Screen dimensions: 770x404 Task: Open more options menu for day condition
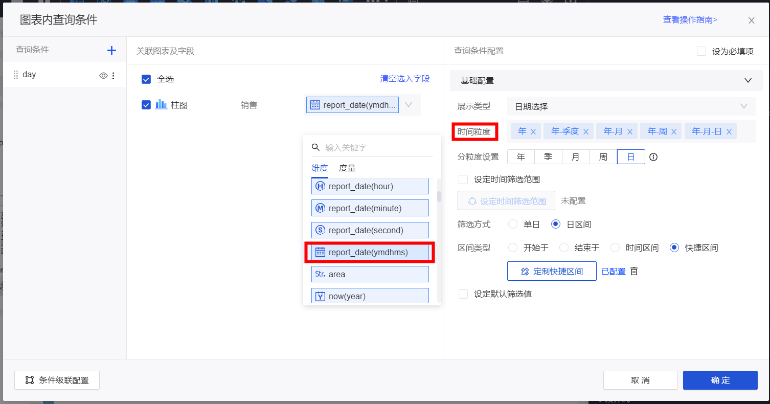point(114,76)
